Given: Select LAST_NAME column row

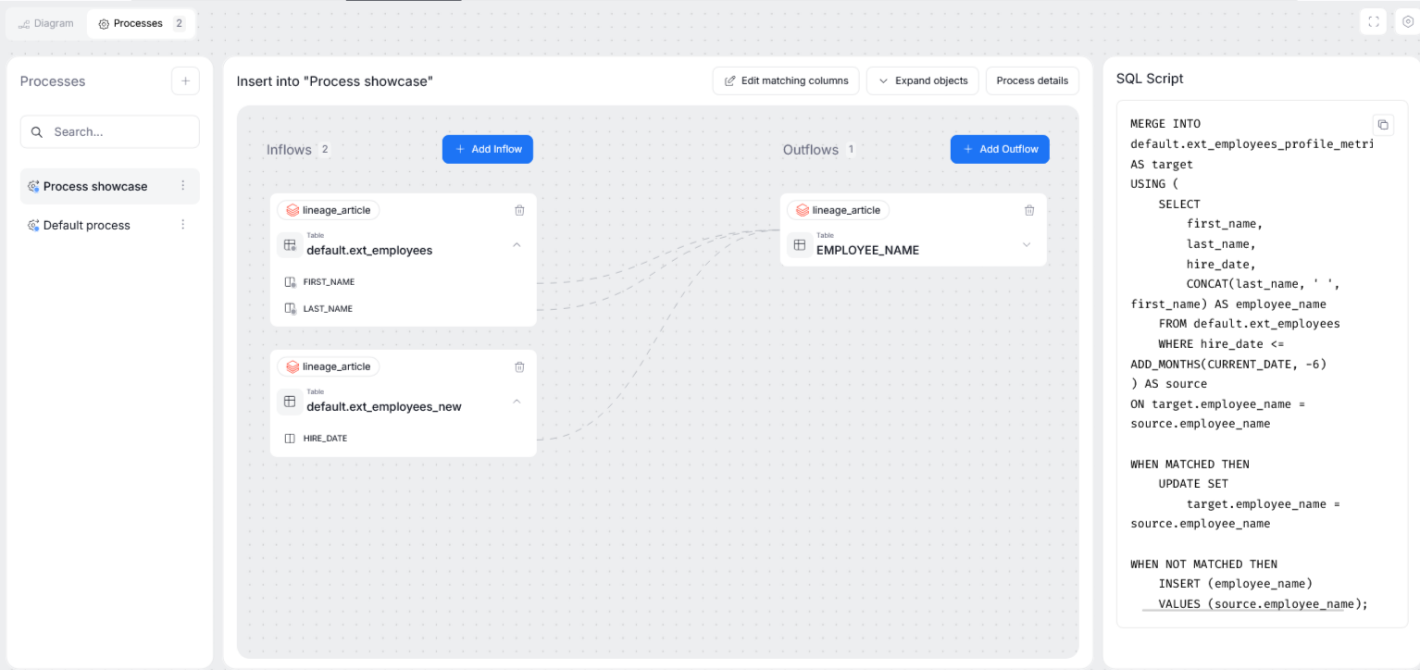Looking at the screenshot, I should [404, 308].
